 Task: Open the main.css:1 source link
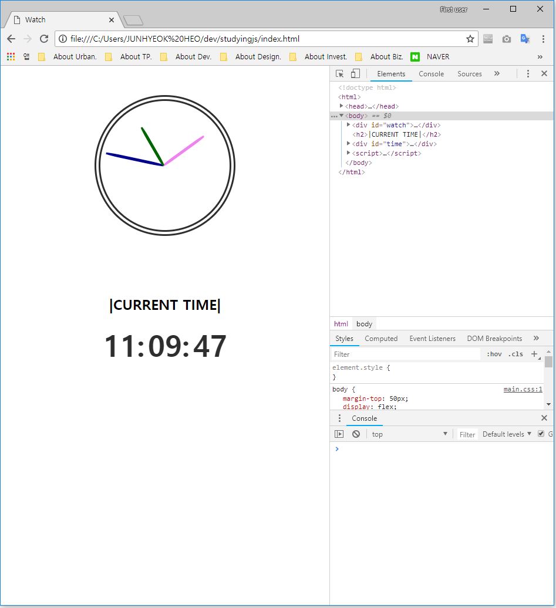[523, 389]
